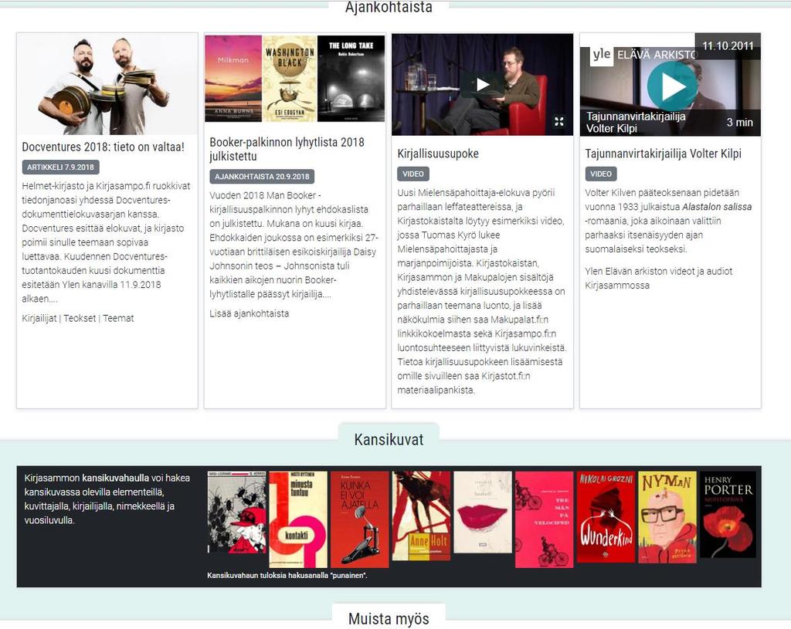Open the Anne Holt book cover

[421, 516]
